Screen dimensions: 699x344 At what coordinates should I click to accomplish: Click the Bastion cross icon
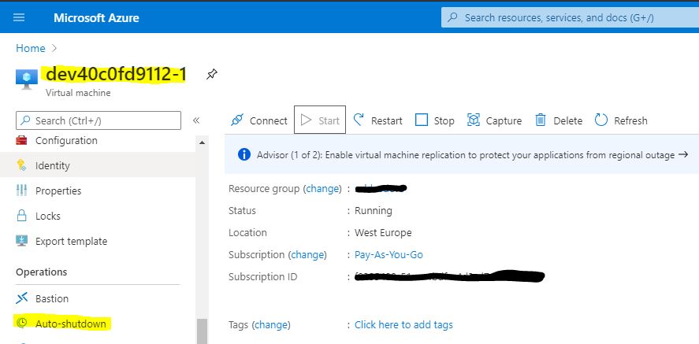(21, 298)
